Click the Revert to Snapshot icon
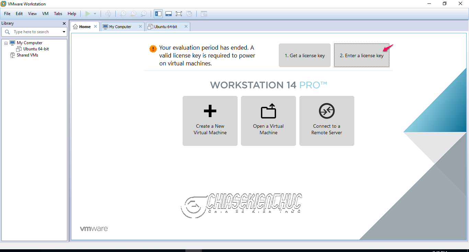469x252 pixels. click(x=133, y=14)
